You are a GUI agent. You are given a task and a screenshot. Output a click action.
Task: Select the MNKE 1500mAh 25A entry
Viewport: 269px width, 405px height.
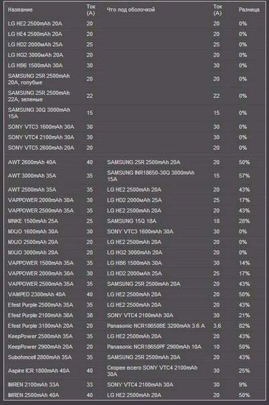click(x=33, y=221)
